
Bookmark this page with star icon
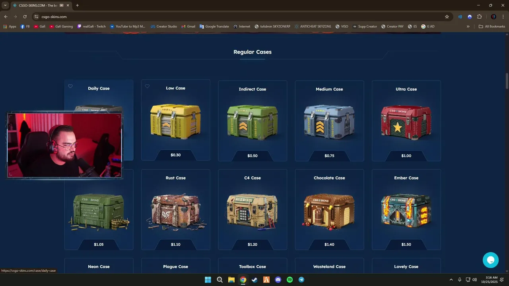tap(447, 17)
